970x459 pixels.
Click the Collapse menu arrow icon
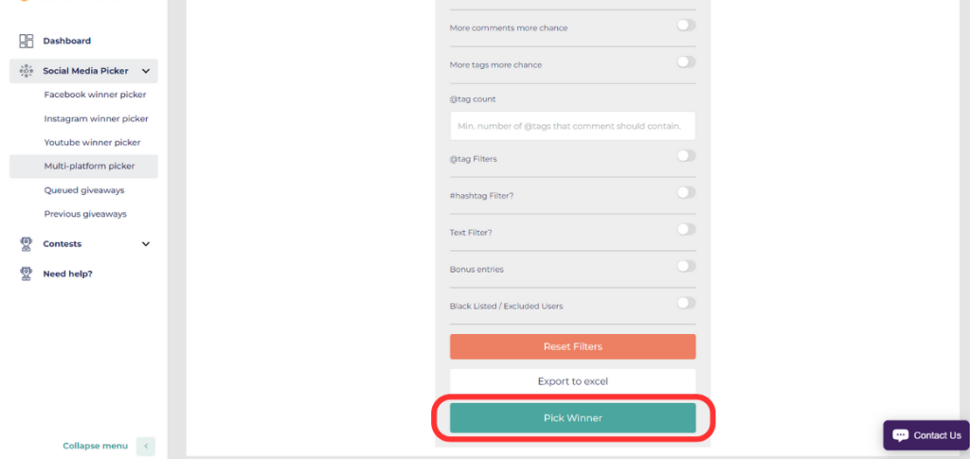[145, 446]
